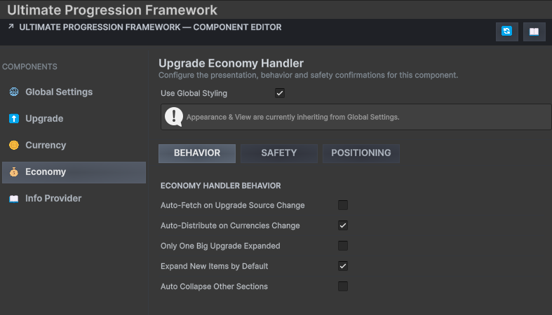This screenshot has height=315, width=552.
Task: Select the Economy component
Action: [x=74, y=172]
